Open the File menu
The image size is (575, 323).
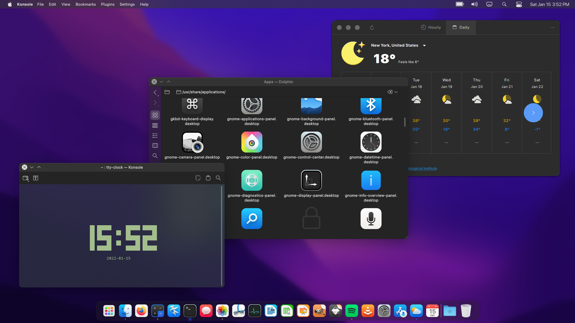point(40,4)
